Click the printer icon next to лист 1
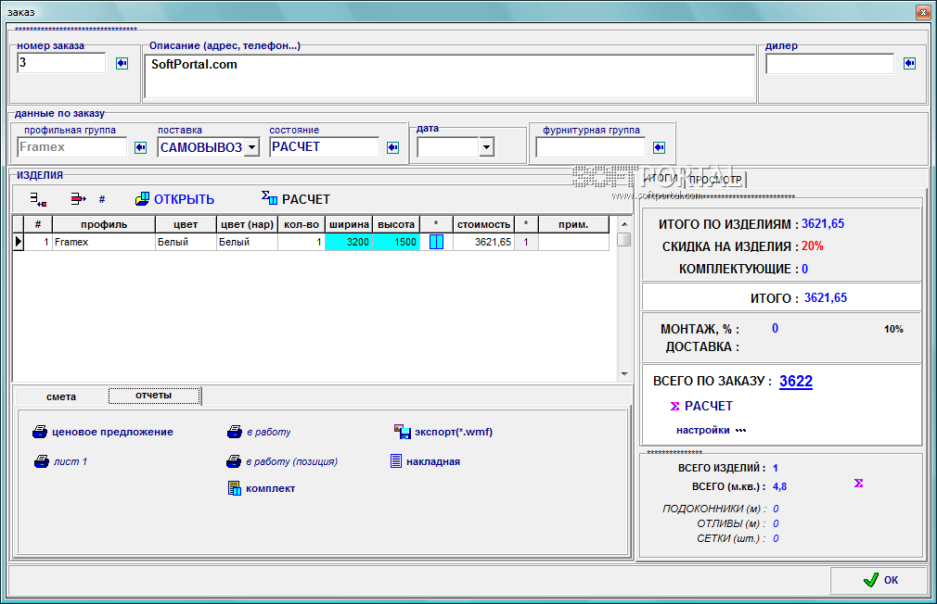Screen dimensions: 937x604 pos(42,461)
